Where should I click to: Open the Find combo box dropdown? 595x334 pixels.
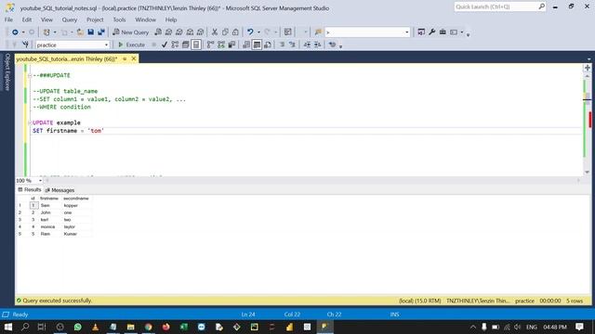click(407, 32)
